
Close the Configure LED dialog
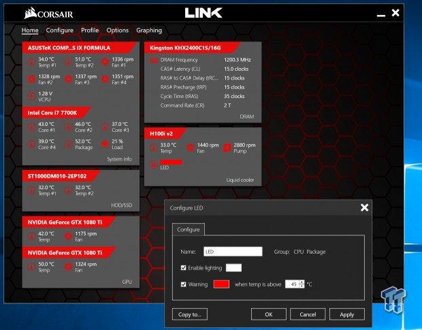364,208
